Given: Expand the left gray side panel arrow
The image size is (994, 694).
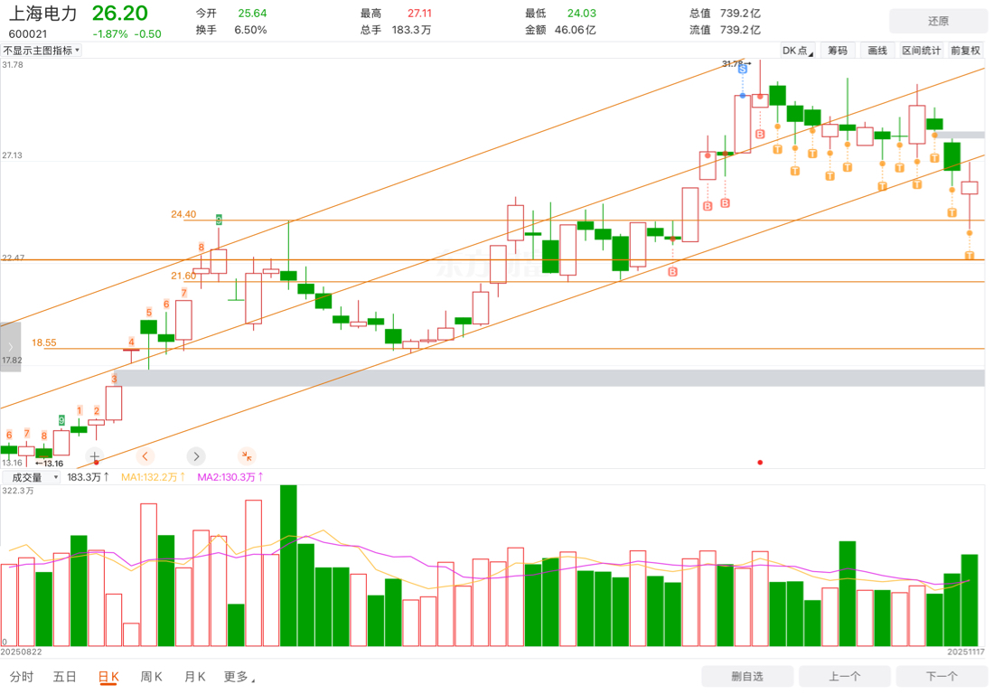Looking at the screenshot, I should 10,347.
